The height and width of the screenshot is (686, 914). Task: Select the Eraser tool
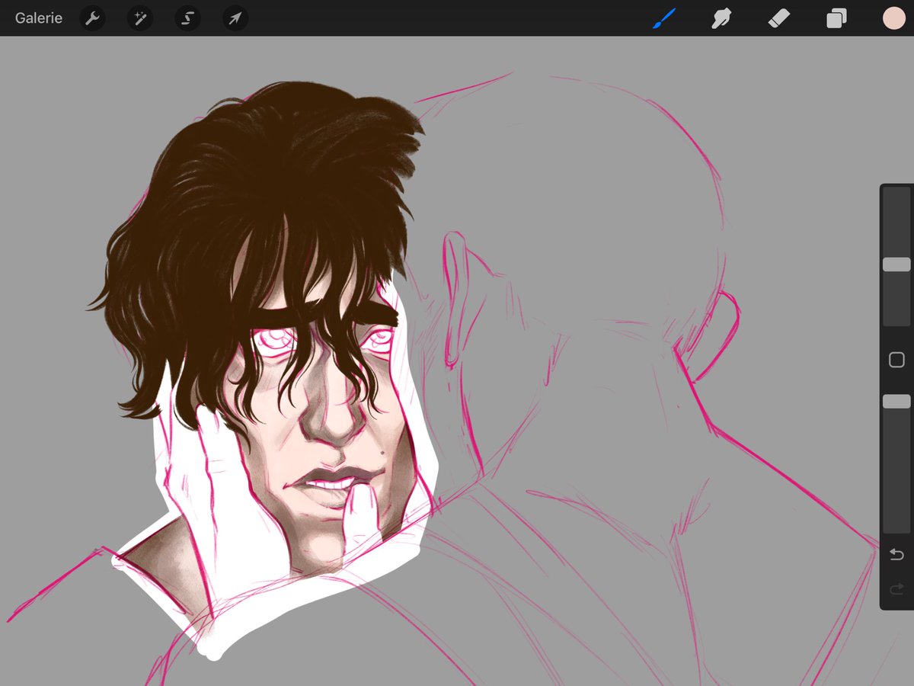coord(779,18)
